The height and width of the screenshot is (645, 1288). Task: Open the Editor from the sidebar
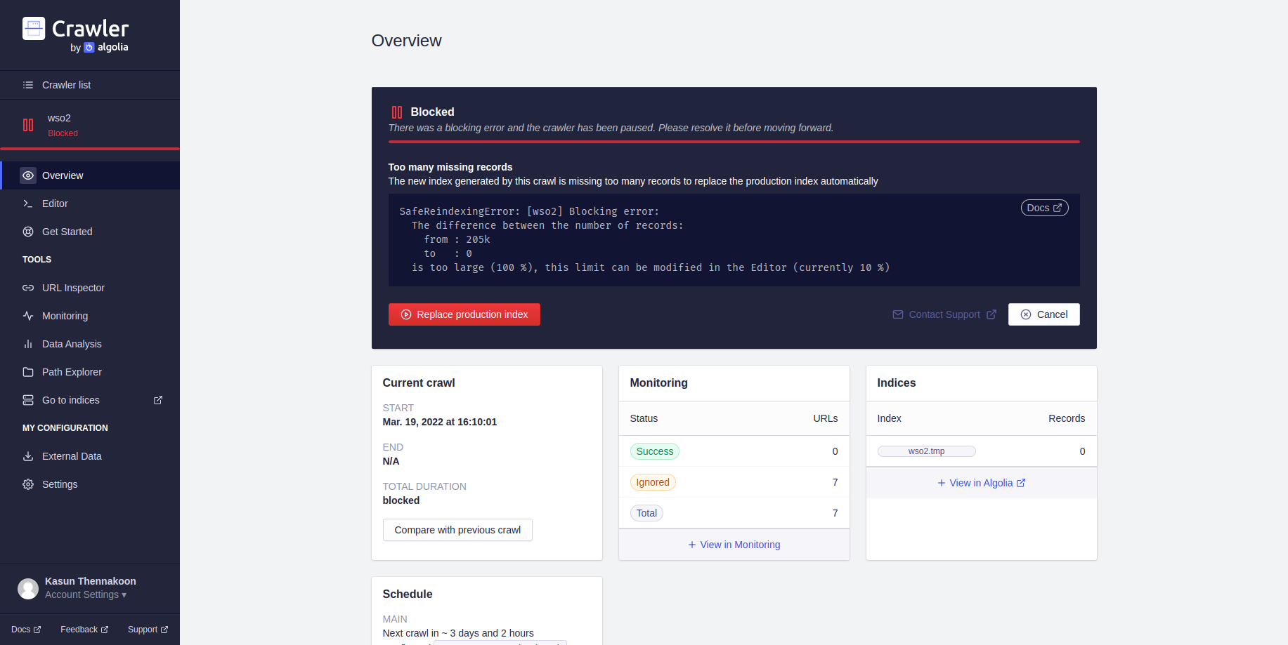[55, 204]
